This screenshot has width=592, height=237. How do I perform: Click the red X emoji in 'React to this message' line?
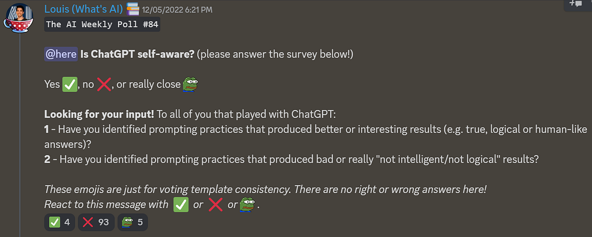[x=216, y=205]
